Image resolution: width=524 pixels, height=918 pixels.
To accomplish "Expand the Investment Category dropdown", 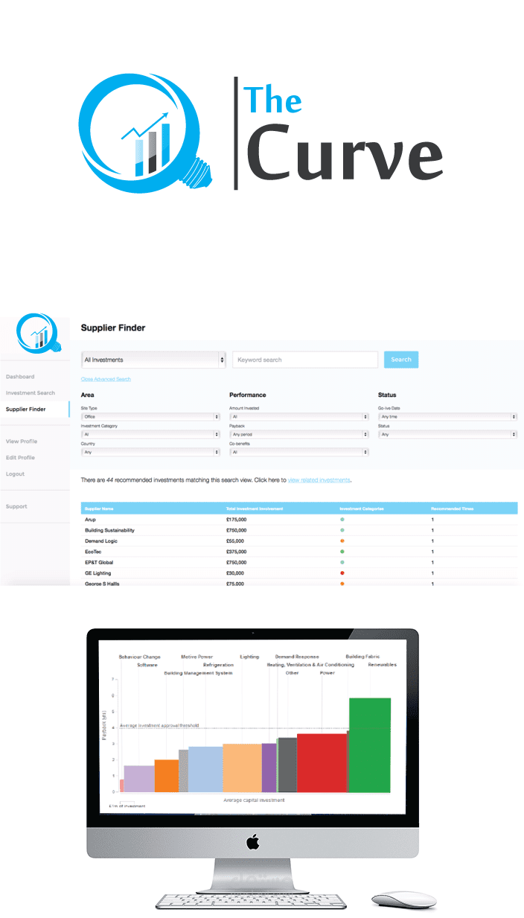I will tap(150, 433).
